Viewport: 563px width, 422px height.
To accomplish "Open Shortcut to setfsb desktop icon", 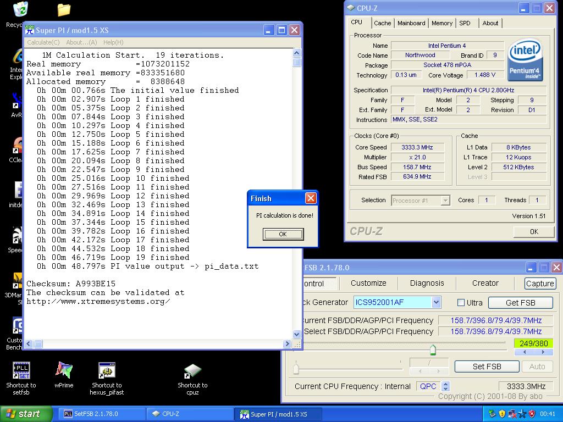I will [21, 370].
